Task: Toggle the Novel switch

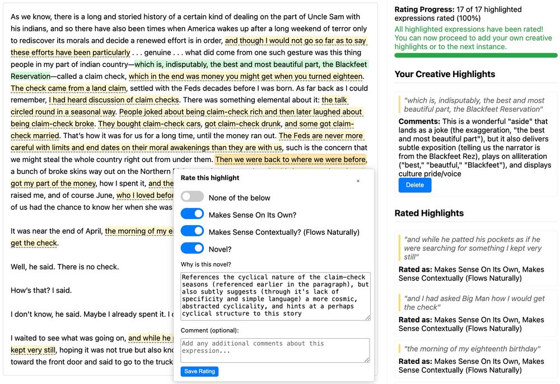Action: (192, 248)
